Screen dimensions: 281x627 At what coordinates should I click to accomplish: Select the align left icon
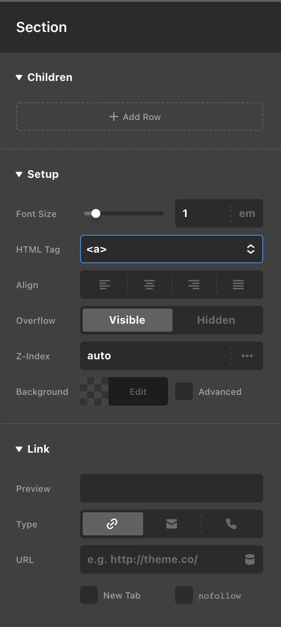[x=105, y=285]
